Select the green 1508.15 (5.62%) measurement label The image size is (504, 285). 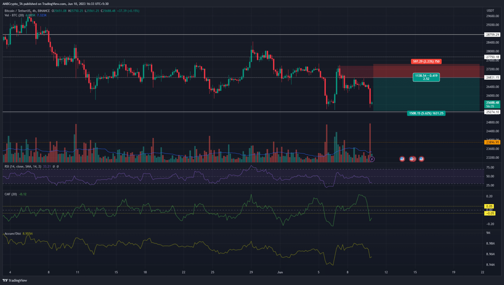click(426, 113)
